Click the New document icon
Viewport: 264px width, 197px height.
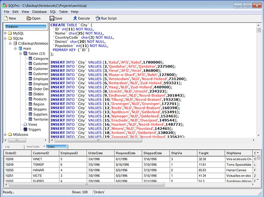click(x=6, y=18)
